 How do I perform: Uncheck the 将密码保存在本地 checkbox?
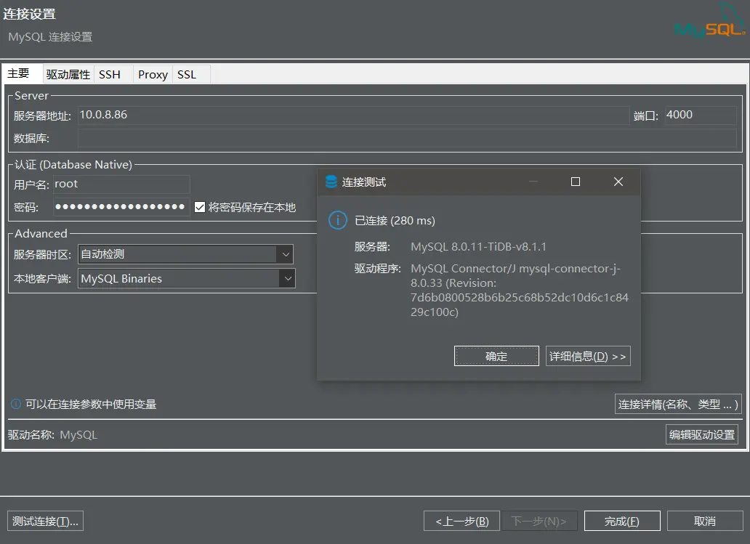coord(201,206)
